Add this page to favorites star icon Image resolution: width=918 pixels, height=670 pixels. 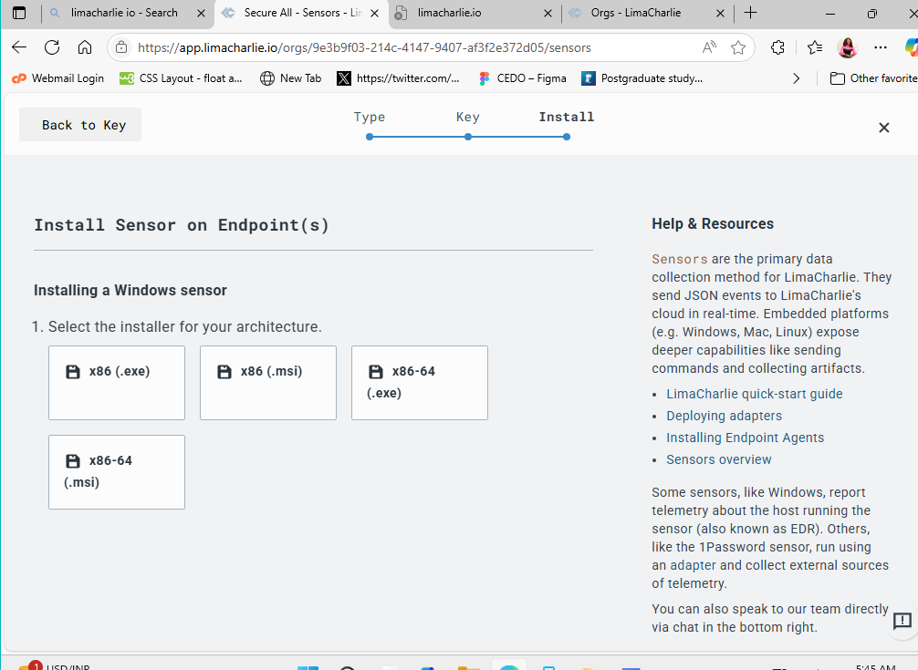(738, 47)
